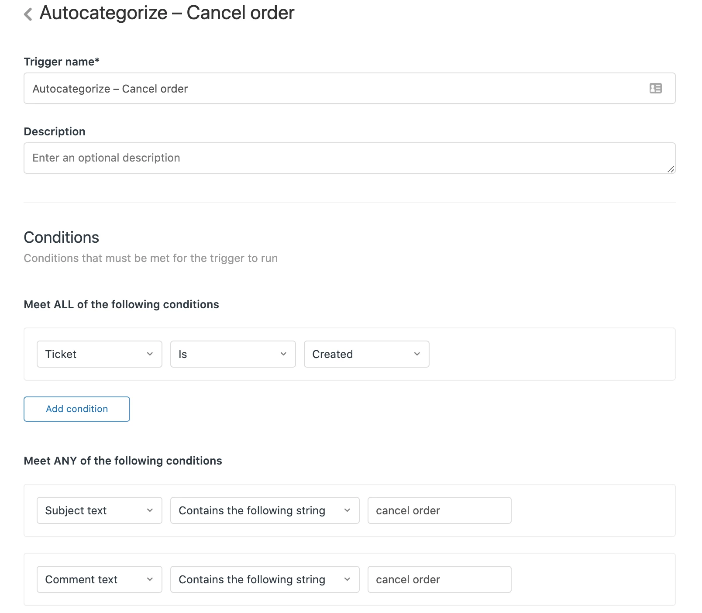Screen dimensions: 702x613
Task: Click the contact card icon in Trigger name
Action: 655,89
